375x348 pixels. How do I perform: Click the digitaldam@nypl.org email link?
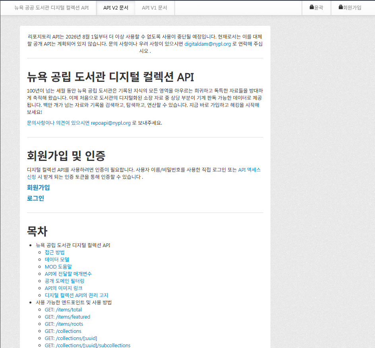[x=208, y=44]
